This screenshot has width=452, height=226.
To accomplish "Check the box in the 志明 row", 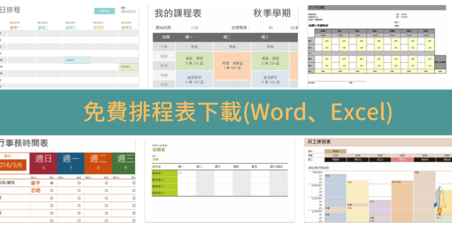I will pos(51,191).
